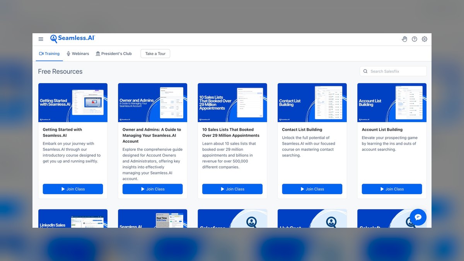Switch to the Training tab

(x=49, y=54)
